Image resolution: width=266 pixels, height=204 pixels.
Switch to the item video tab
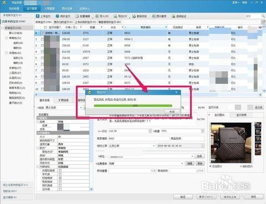(x=241, y=115)
